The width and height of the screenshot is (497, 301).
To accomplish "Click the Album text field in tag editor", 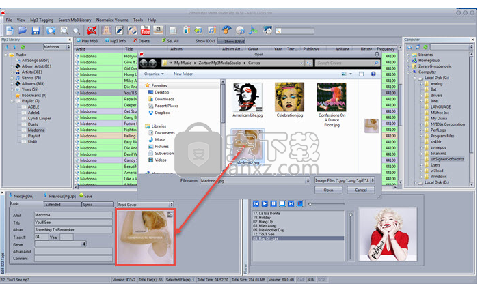I will click(x=73, y=230).
